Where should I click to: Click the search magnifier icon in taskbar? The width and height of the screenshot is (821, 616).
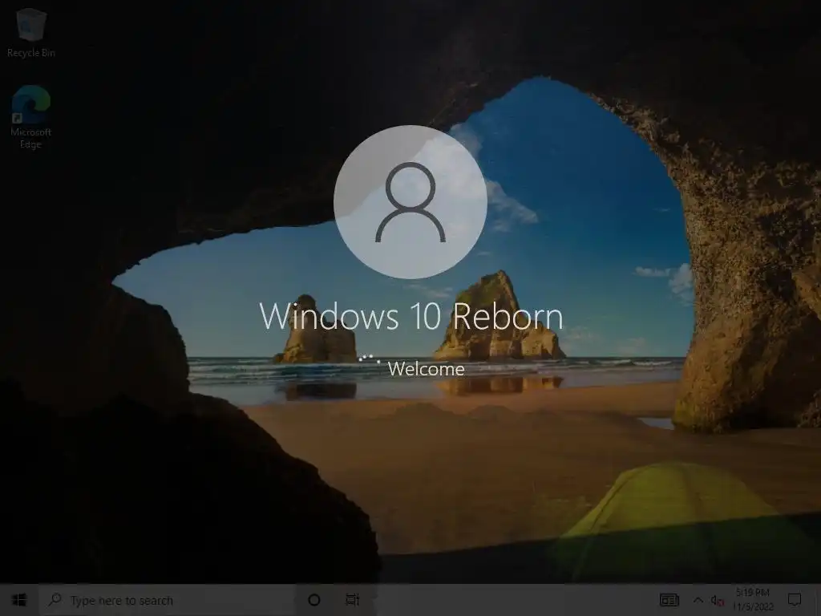[55, 599]
